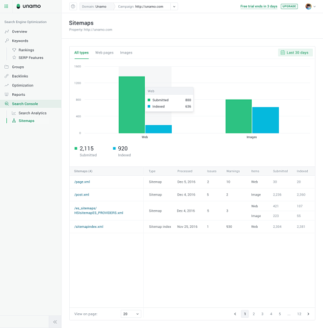Open Optimization in the sidebar
Image resolution: width=323 pixels, height=328 pixels.
23,85
